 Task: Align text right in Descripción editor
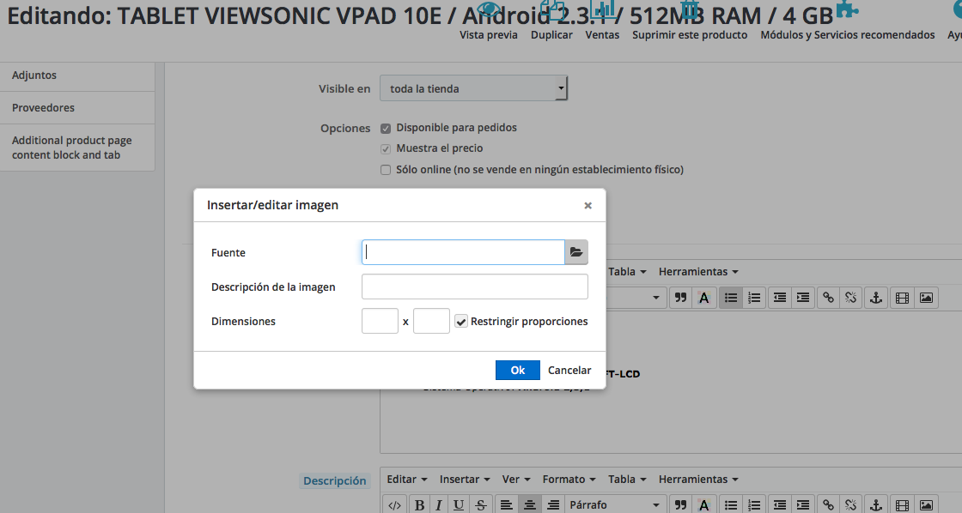pyautogui.click(x=553, y=505)
